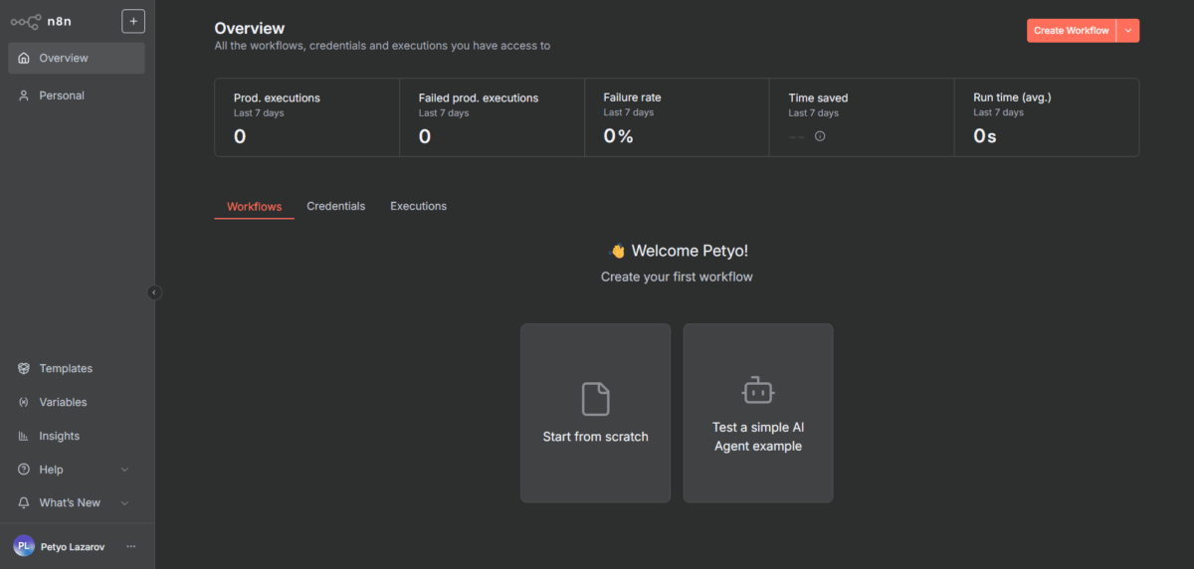Click the Templates box icon
The image size is (1194, 569).
[24, 368]
